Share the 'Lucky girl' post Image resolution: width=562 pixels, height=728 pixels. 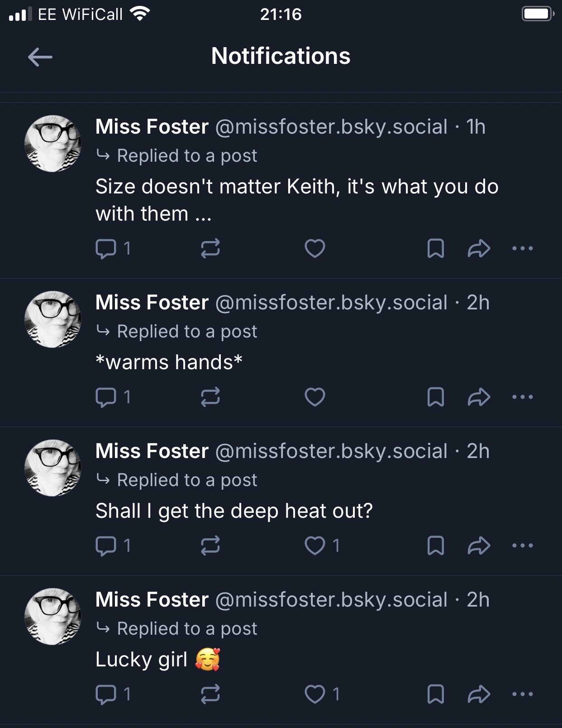(479, 694)
